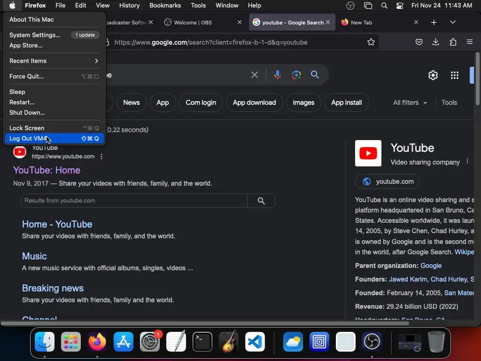
Task: Open the Firefox extensions puzzle icon
Action: tap(453, 42)
